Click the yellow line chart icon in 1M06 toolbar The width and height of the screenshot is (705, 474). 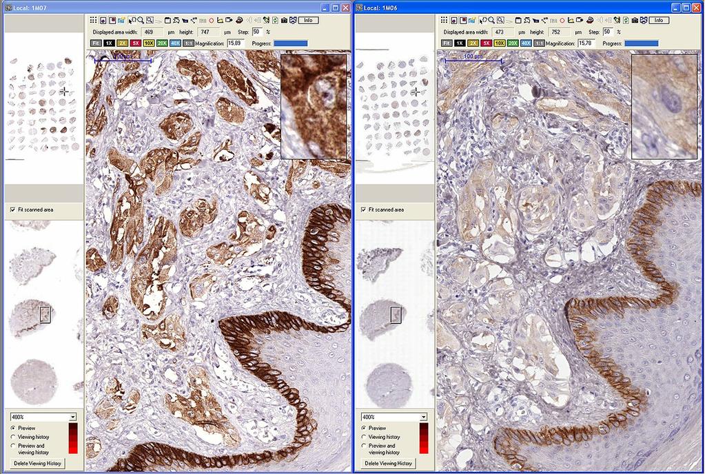571,20
